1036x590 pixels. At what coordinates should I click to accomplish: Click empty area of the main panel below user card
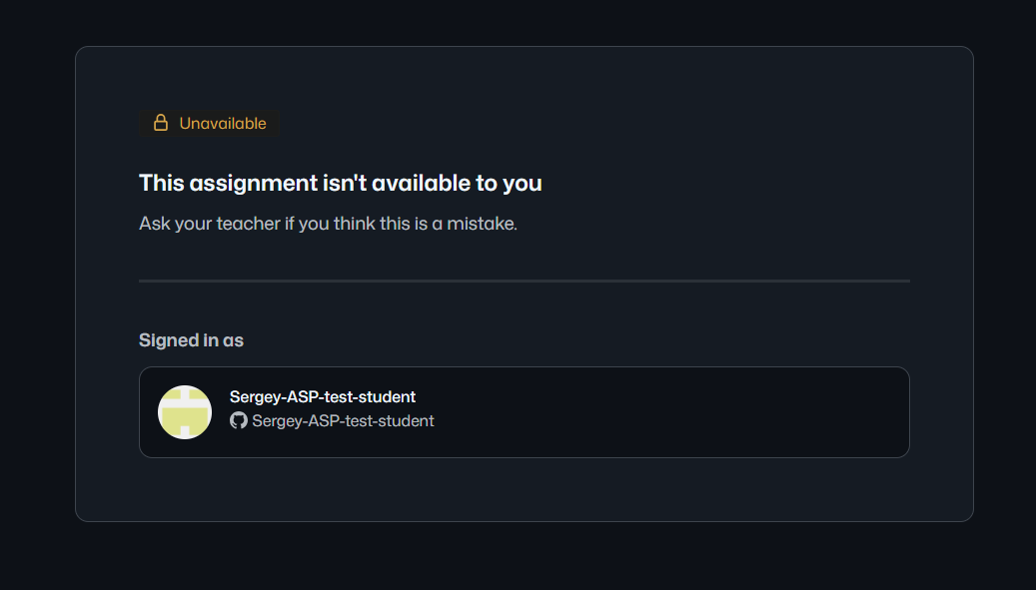click(523, 489)
